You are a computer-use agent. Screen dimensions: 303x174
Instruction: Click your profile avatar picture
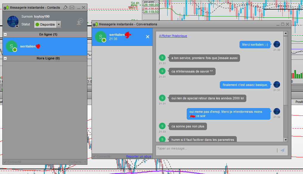pos(13,22)
